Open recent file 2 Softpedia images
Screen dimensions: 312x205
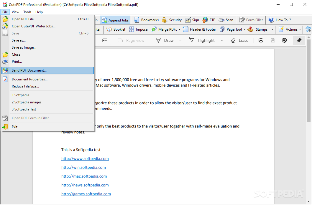tap(27, 102)
